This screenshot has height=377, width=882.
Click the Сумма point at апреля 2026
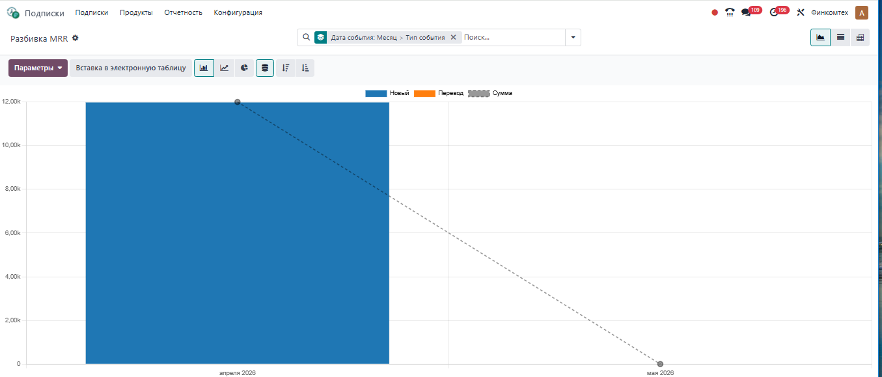pyautogui.click(x=238, y=102)
